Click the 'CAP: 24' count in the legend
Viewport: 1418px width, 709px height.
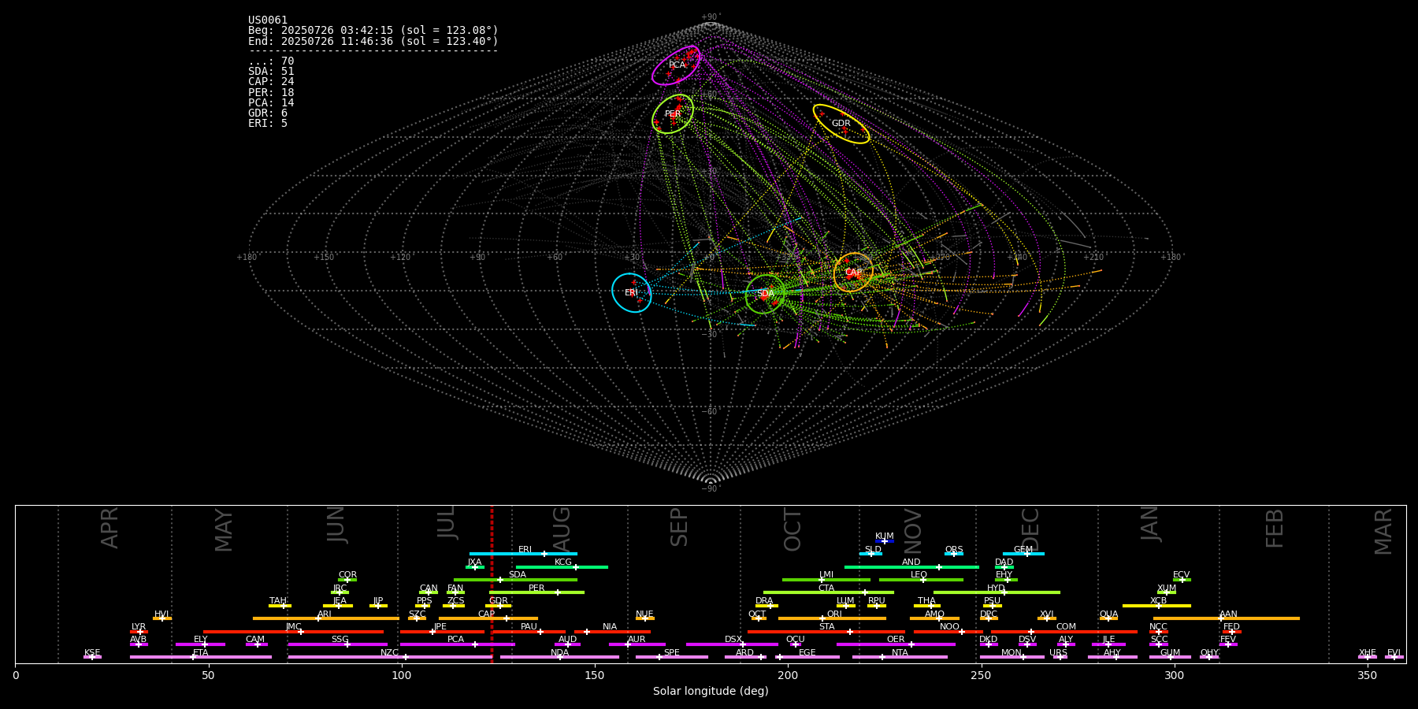tap(271, 82)
